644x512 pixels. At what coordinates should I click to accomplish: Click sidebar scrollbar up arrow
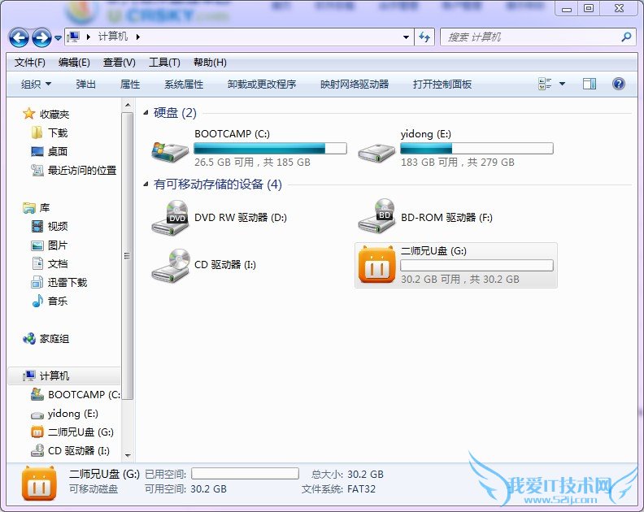[128, 105]
